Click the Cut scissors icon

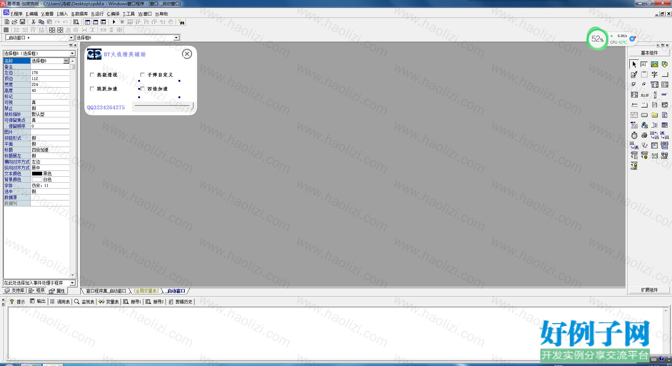33,22
